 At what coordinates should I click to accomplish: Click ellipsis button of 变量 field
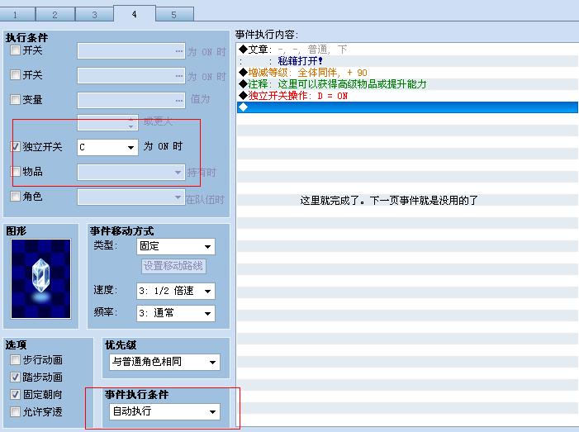[x=179, y=100]
